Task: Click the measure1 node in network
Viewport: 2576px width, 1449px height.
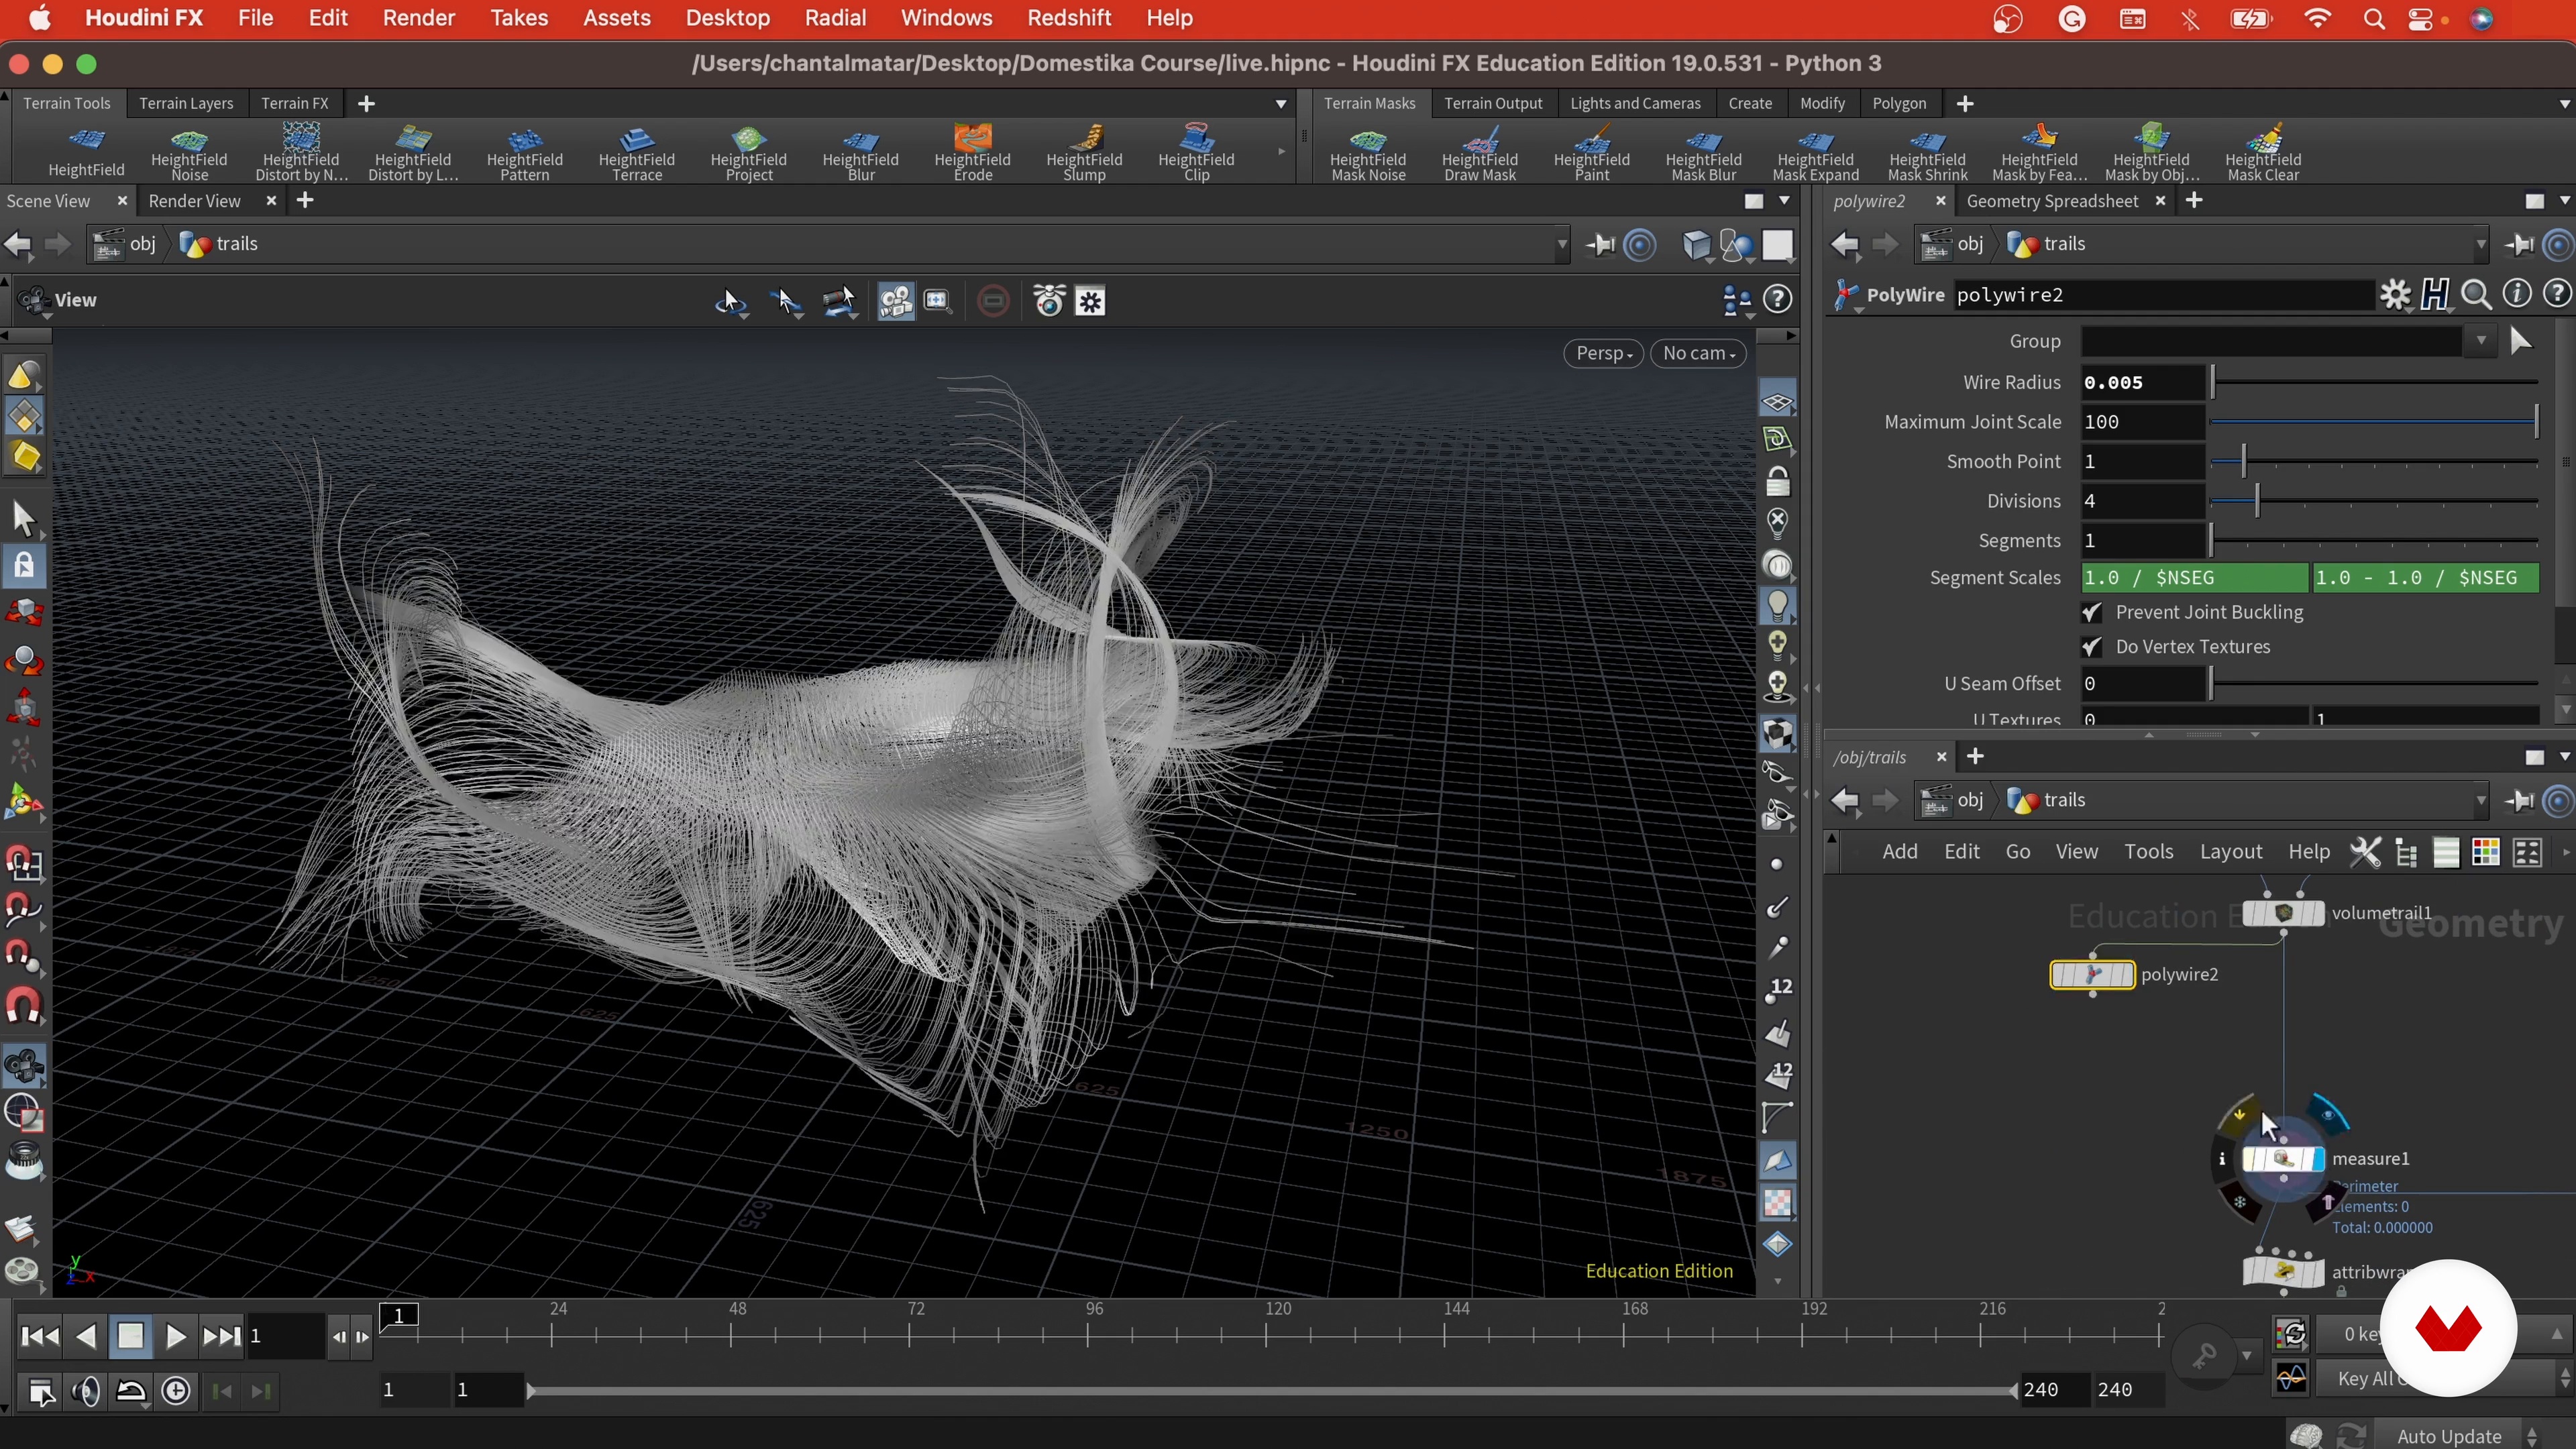Action: tap(2283, 1159)
